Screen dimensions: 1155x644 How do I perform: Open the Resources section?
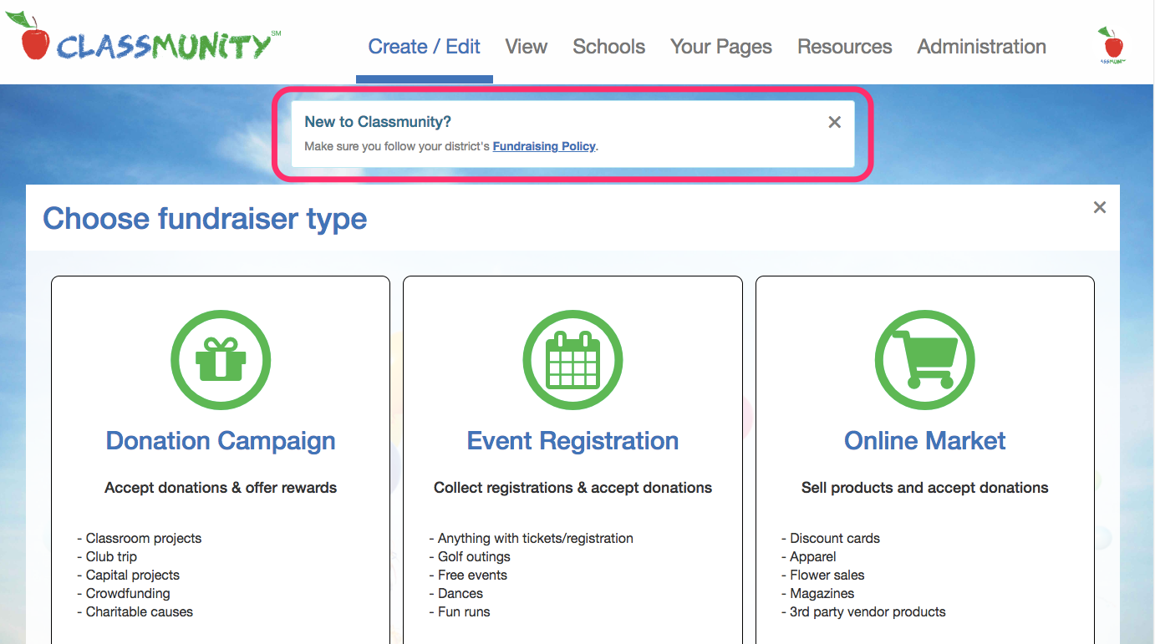[844, 47]
